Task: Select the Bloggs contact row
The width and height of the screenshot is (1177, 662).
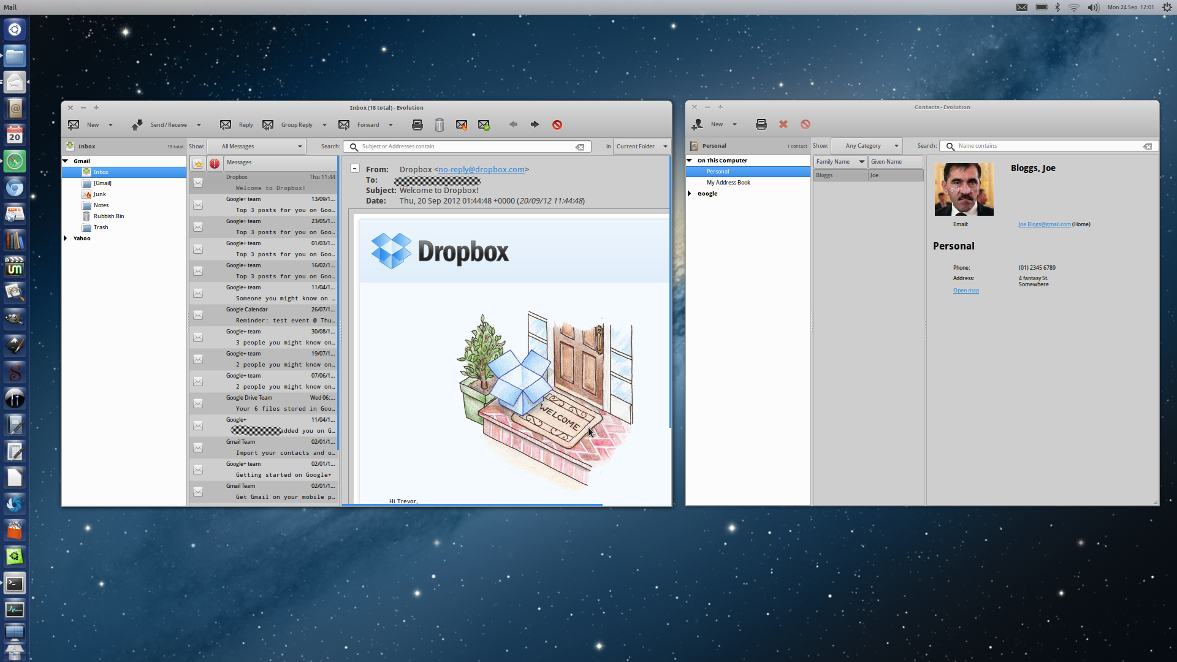Action: pyautogui.click(x=868, y=175)
